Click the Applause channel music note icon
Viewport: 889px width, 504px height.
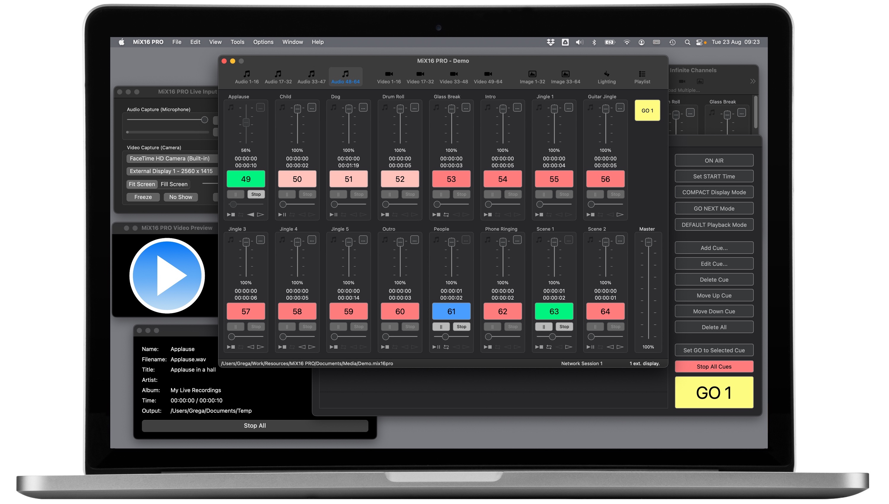coord(231,108)
